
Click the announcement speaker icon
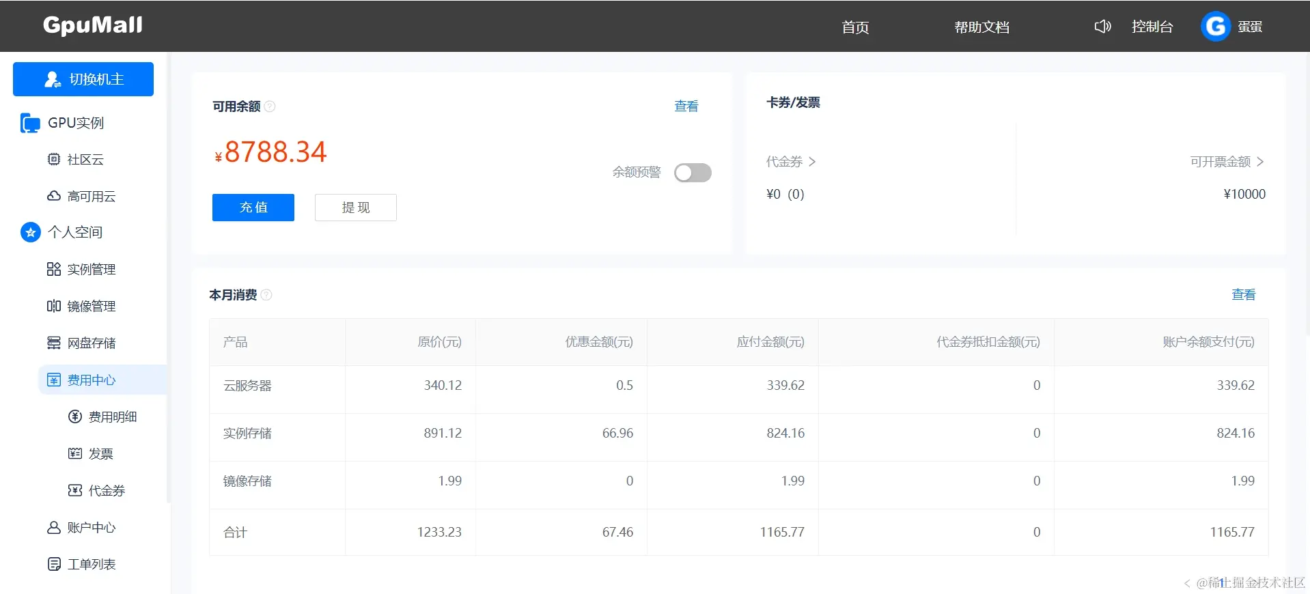(x=1102, y=27)
